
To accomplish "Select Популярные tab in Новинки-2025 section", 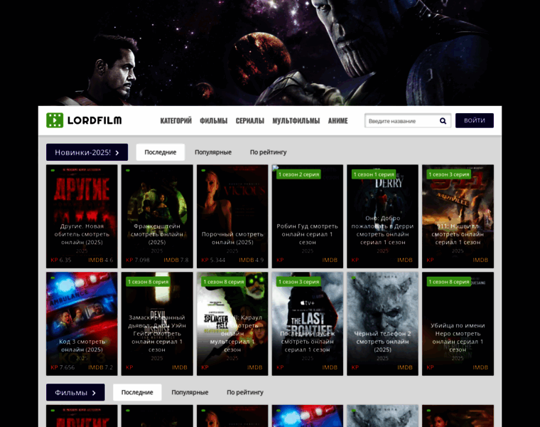I will 213,152.
